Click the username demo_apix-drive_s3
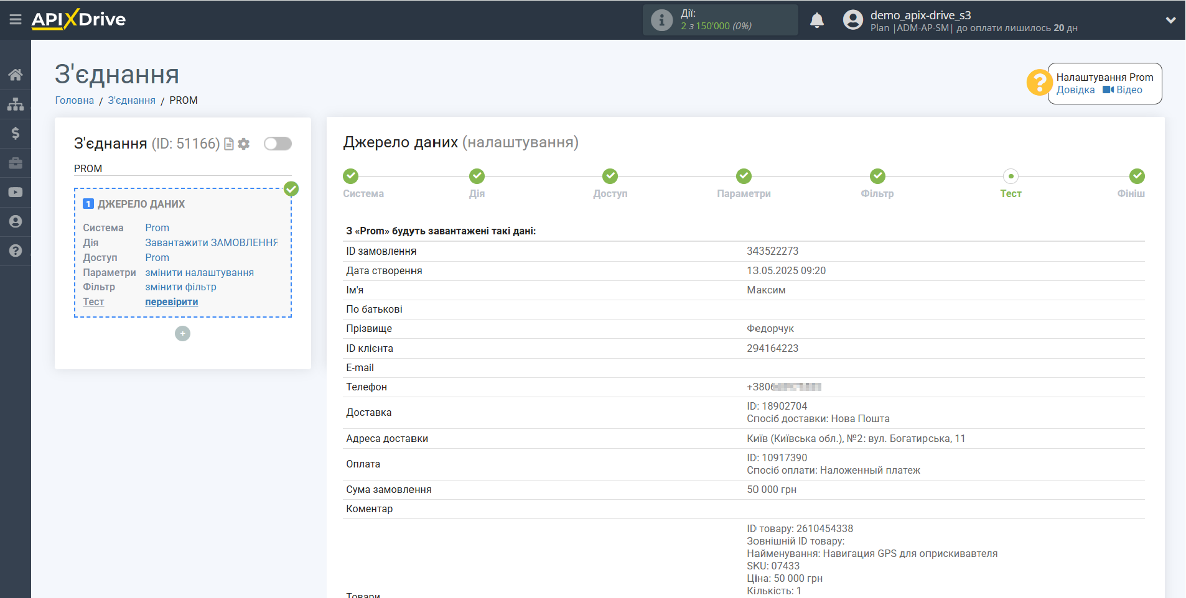The width and height of the screenshot is (1186, 598). 920,16
